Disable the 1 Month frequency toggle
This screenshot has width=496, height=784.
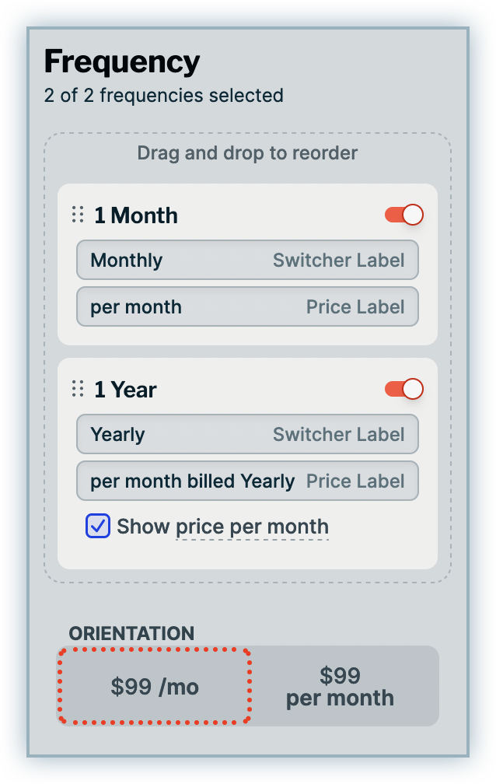tap(403, 215)
